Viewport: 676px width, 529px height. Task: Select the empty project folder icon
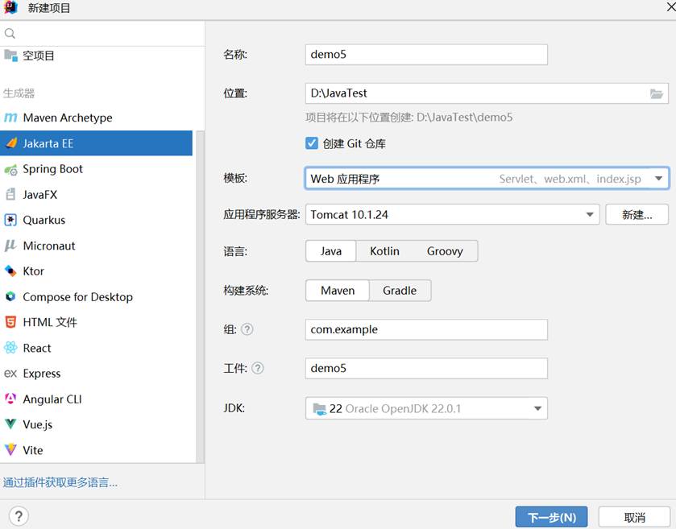tap(10, 55)
